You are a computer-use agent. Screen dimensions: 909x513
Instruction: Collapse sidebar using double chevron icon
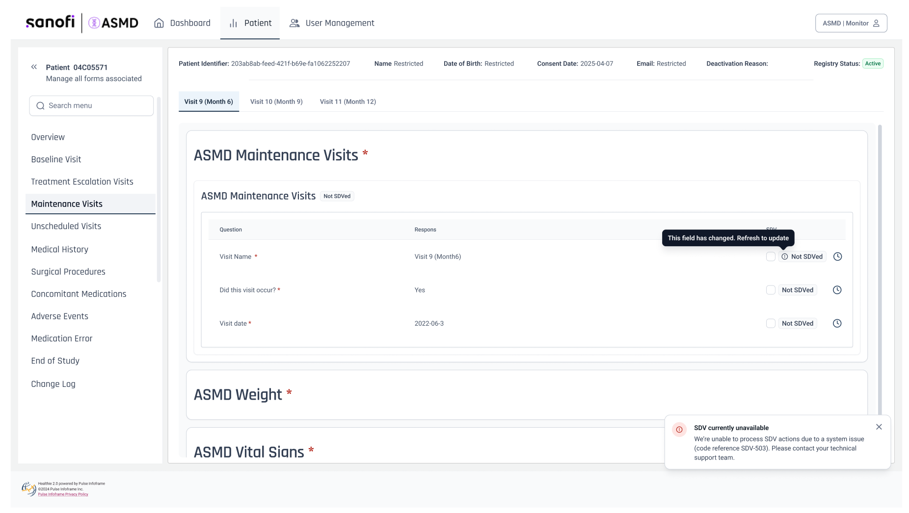pyautogui.click(x=34, y=67)
